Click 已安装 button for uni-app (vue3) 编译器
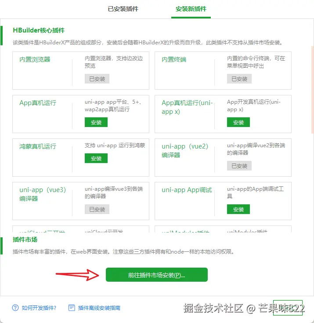 pyautogui.click(x=97, y=209)
